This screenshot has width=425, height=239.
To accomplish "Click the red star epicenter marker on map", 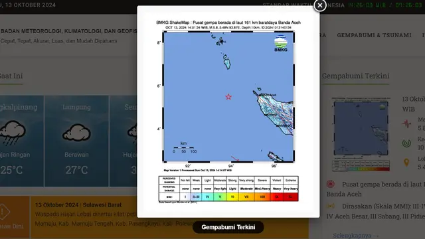I will click(x=228, y=97).
